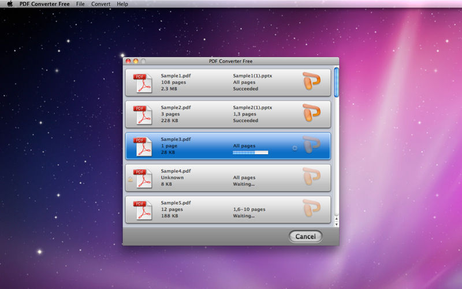Open the Convert menu
The width and height of the screenshot is (462, 289).
(100, 4)
